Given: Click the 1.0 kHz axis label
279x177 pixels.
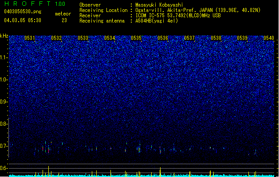Looking at the screenshot, I should (x=4, y=80).
